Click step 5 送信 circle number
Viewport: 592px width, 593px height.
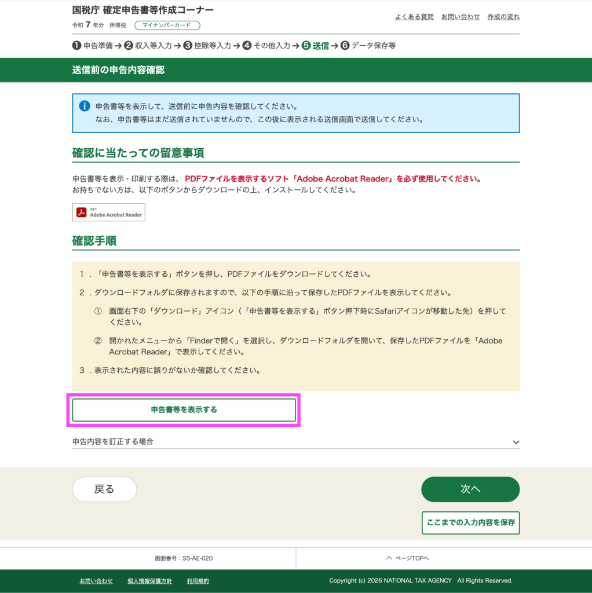pyautogui.click(x=306, y=46)
